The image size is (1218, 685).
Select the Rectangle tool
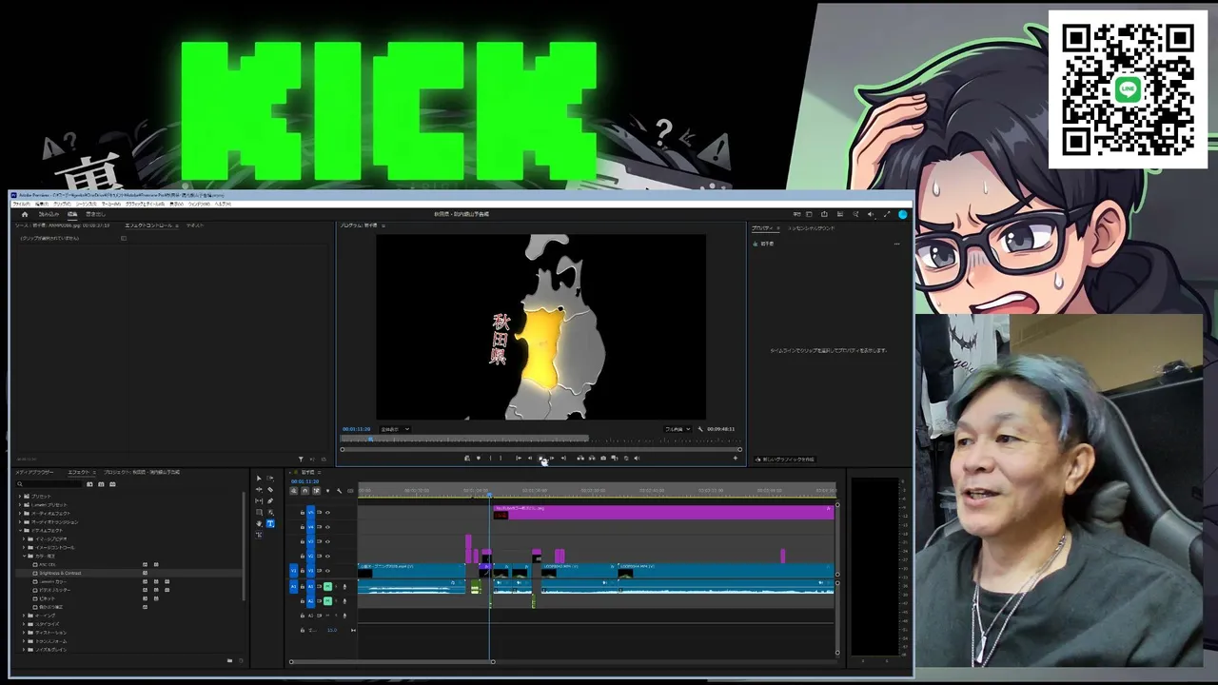259,513
